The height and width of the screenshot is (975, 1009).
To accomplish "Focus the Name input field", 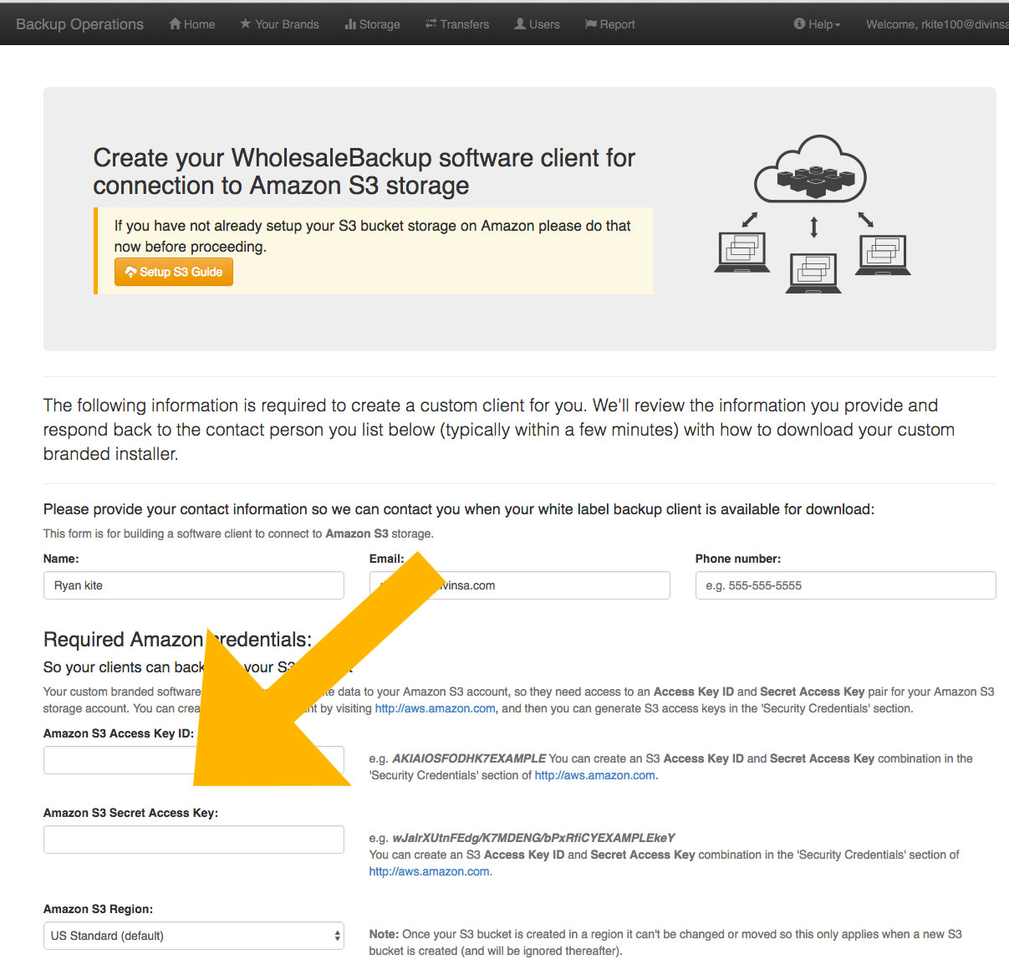I will click(194, 585).
